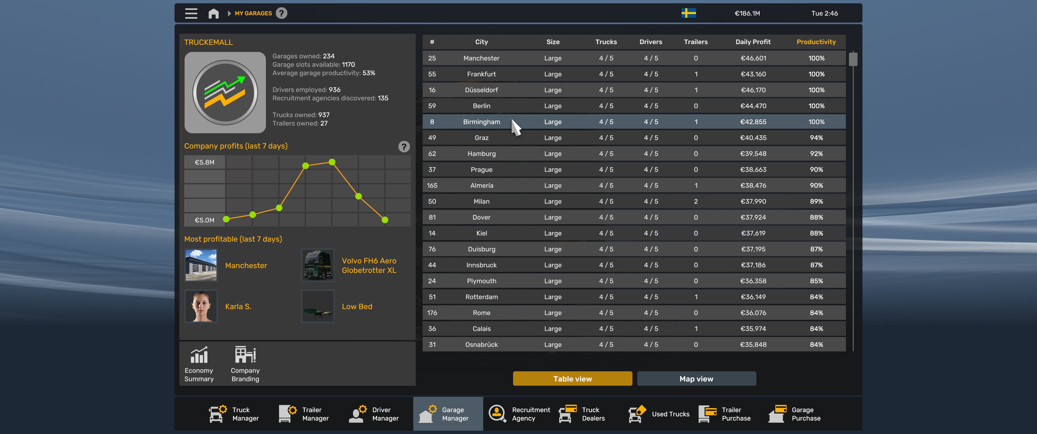This screenshot has height=434, width=1037.
Task: Go to the home screen icon
Action: click(x=213, y=13)
